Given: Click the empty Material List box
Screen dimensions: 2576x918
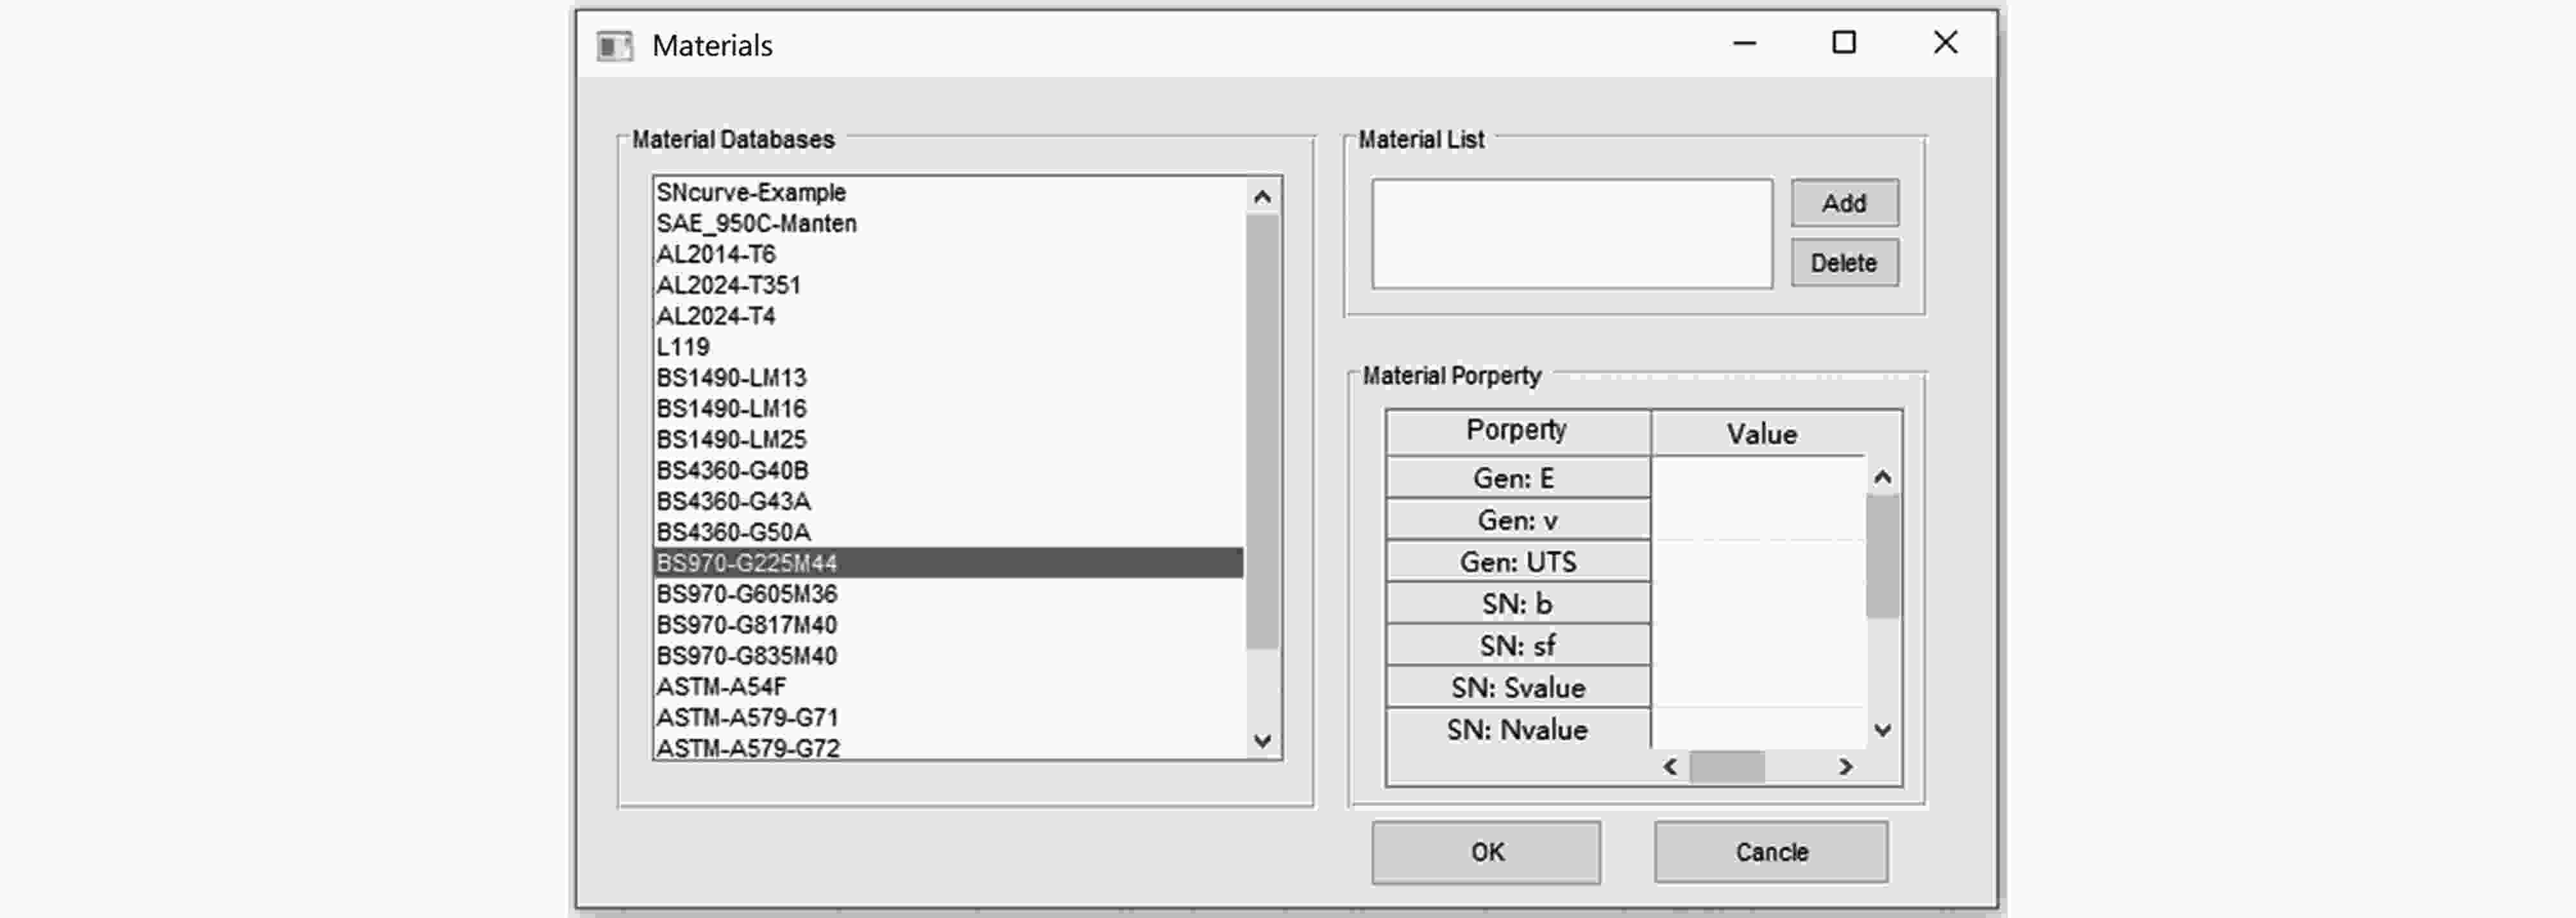Looking at the screenshot, I should click(1571, 234).
